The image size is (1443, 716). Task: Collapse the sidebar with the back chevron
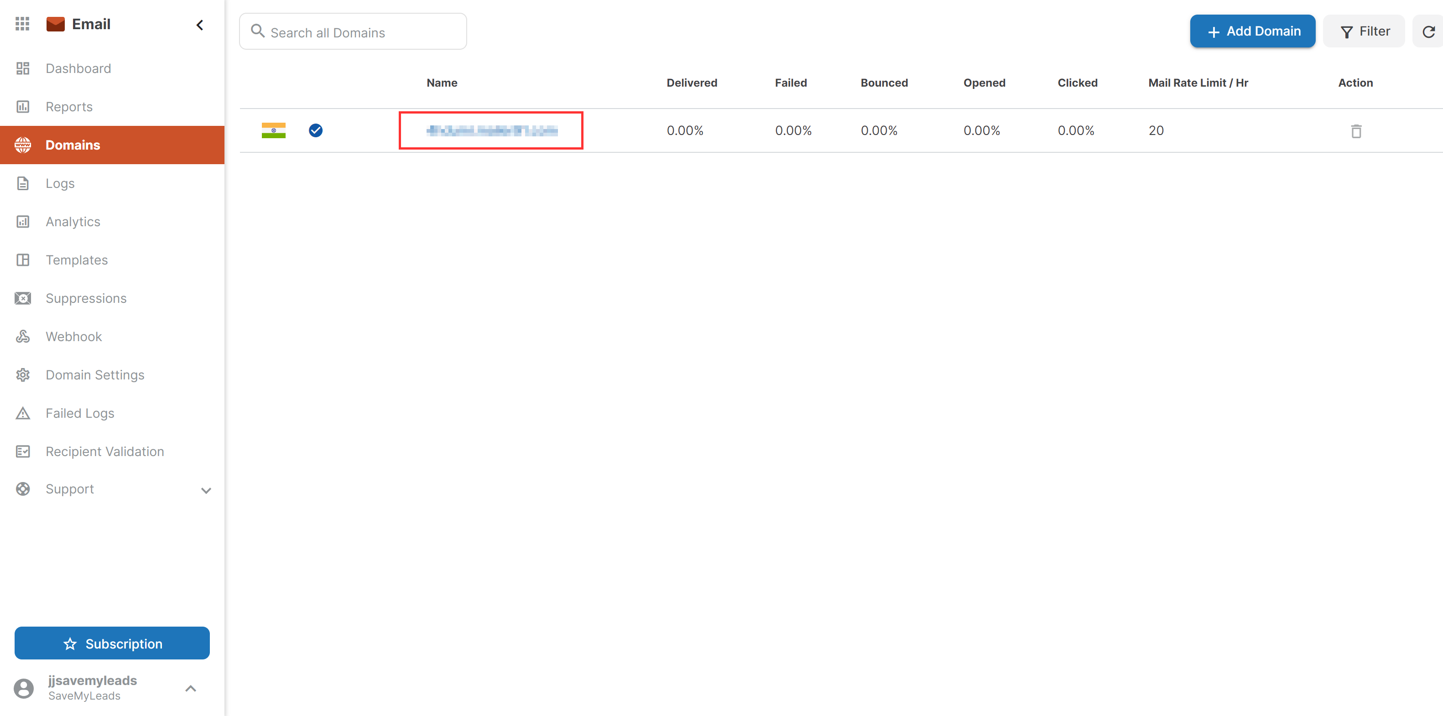[x=200, y=25]
